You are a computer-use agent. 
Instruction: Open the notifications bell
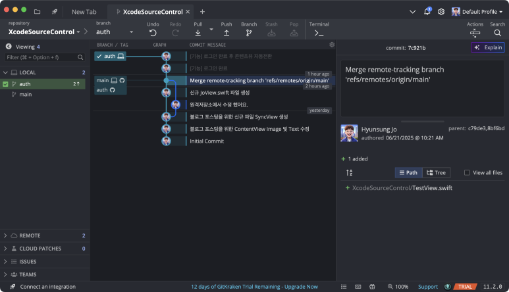427,12
